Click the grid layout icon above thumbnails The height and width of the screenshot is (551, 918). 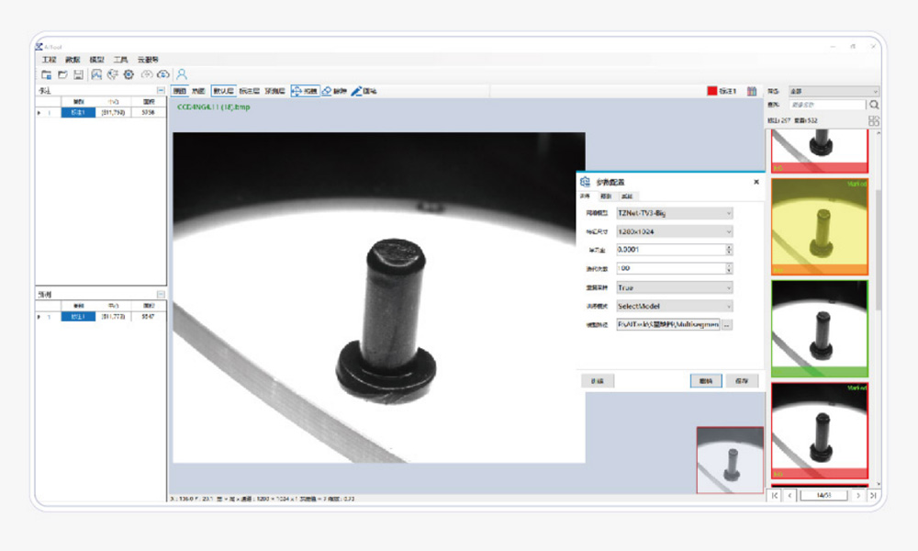874,120
